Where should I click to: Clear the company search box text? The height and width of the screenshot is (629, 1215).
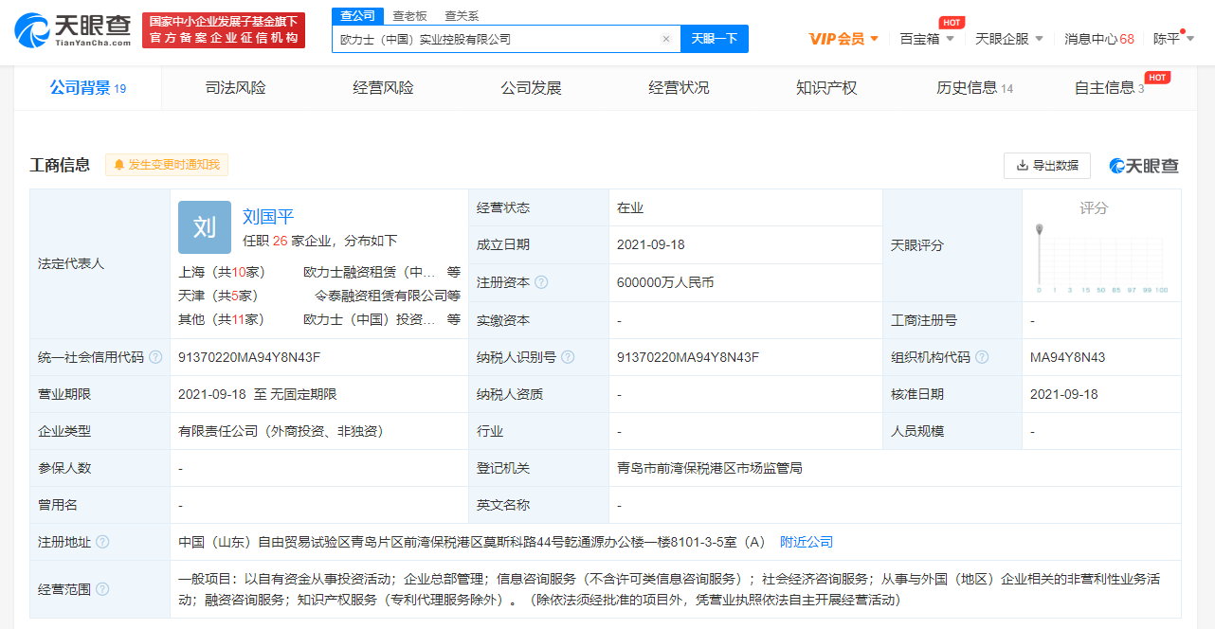point(665,39)
